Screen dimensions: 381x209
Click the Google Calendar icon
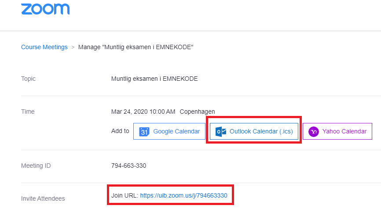pos(144,131)
